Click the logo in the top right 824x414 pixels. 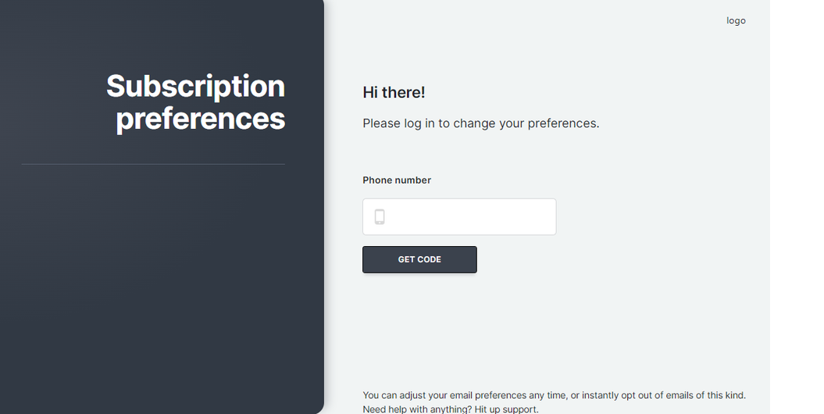tap(736, 21)
